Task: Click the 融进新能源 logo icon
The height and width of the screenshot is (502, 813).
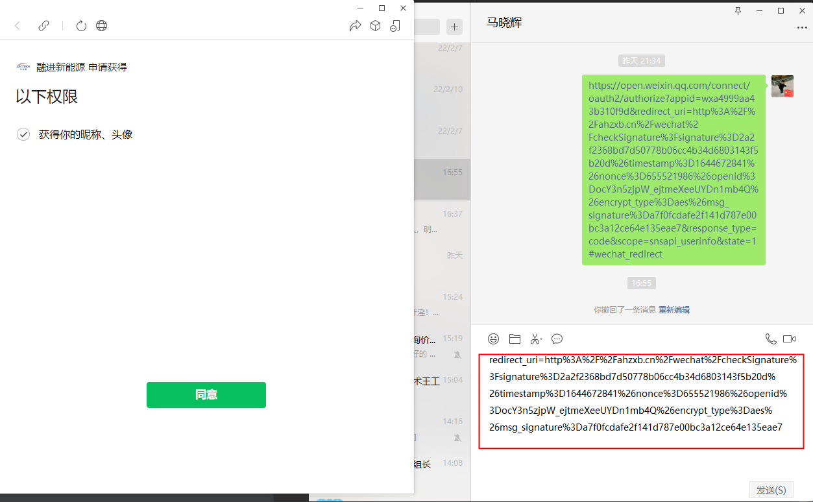Action: point(23,67)
